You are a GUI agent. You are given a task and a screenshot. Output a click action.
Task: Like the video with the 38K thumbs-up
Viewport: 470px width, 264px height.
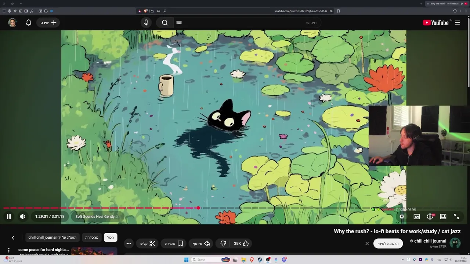coord(242,243)
